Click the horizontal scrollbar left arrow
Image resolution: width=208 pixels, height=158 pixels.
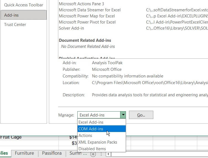[x=108, y=154]
